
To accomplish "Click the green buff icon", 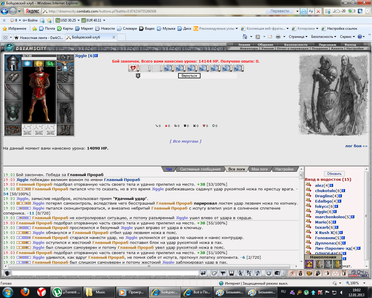I will point(51,63).
